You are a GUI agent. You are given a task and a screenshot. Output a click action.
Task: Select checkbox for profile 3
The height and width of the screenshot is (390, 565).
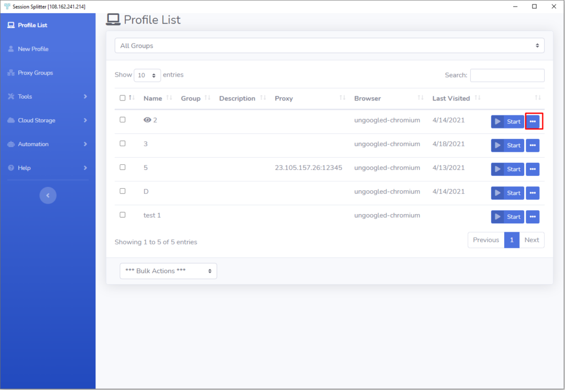[x=122, y=143]
